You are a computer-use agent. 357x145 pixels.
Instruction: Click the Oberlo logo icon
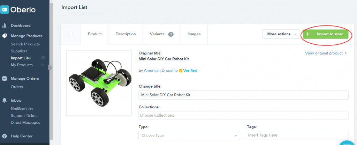5,9
